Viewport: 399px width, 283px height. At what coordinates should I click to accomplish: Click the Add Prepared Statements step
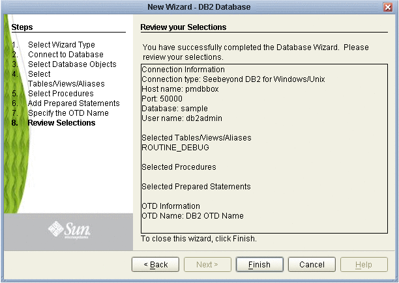click(74, 103)
